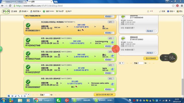
Task: Click the MMM logo in the header
Action: (x=6, y=11)
